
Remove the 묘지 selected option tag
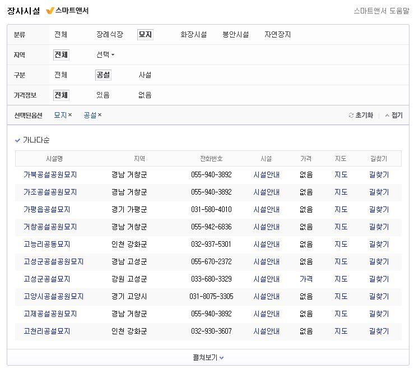tap(70, 115)
